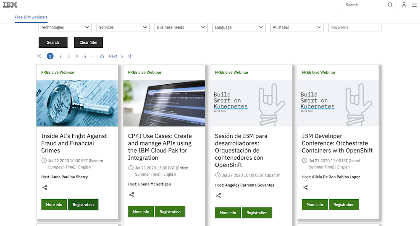Viewport: 420px width, 226px height.
Task: Jump to last page arrow icon
Action: [129, 56]
